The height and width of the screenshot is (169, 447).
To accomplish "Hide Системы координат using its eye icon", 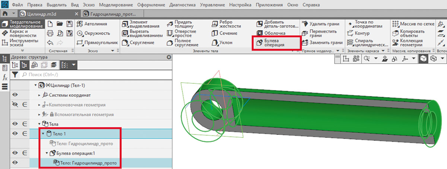I will point(15,95).
